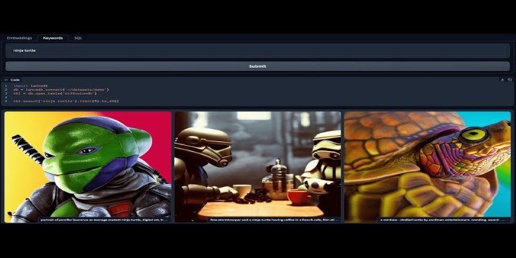The height and width of the screenshot is (258, 516).
Task: Switch to the Embeddings tab
Action: coord(19,38)
